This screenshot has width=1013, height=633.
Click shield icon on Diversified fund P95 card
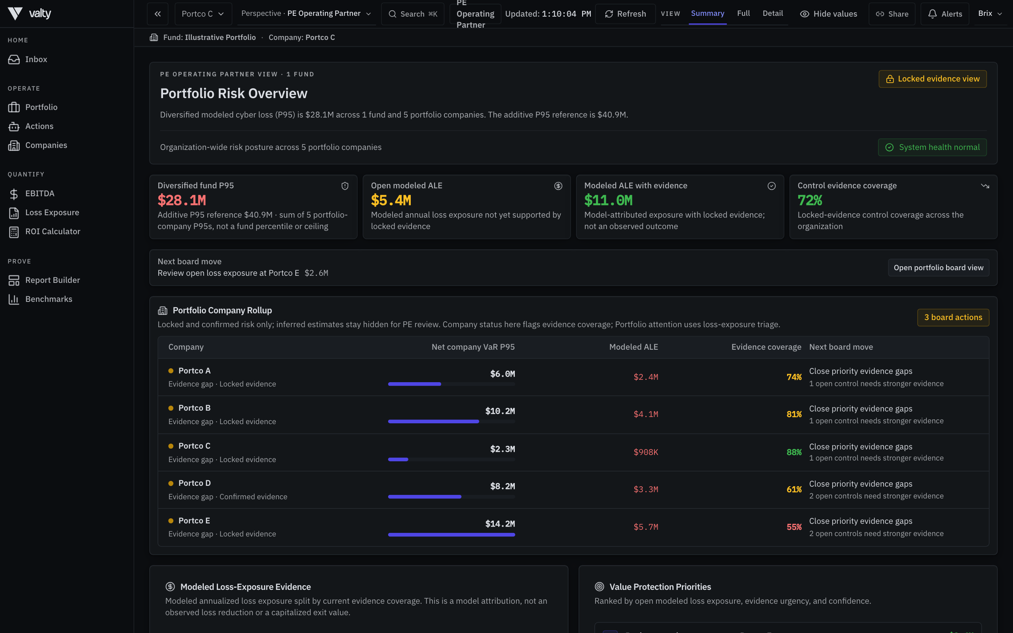pyautogui.click(x=345, y=186)
